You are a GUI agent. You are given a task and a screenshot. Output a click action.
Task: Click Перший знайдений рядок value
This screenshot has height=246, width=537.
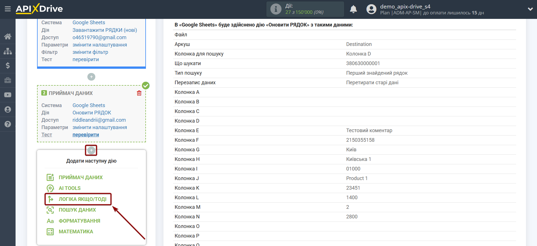pyautogui.click(x=377, y=73)
